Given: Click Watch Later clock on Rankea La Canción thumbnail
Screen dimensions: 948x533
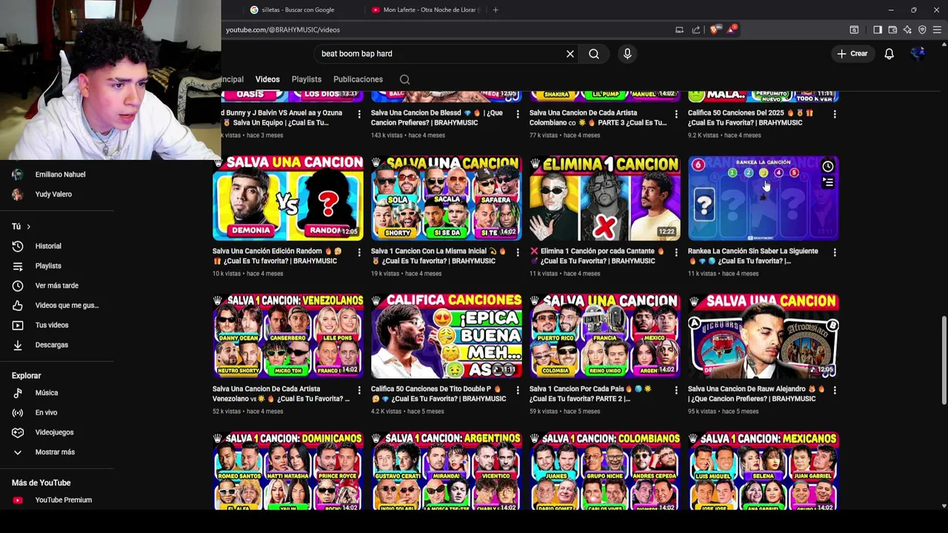Looking at the screenshot, I should [827, 167].
